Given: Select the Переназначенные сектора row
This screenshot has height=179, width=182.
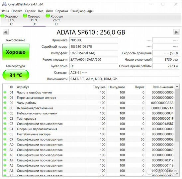Looking at the screenshot, I should (x=89, y=97).
